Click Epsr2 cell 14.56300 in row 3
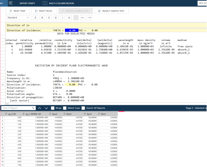207x167 pixels. [x=55, y=124]
